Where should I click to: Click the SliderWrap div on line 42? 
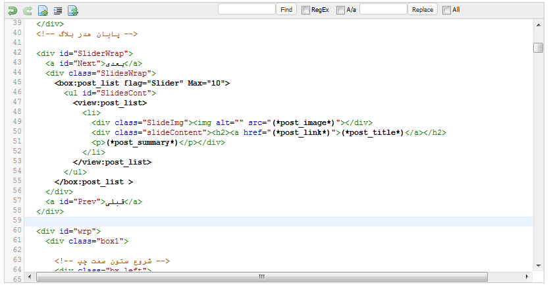85,53
